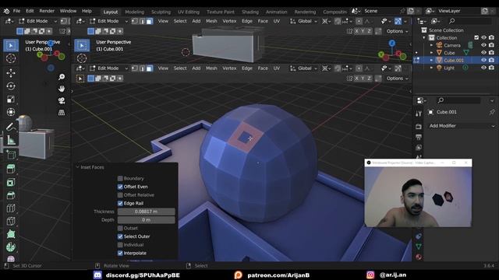Select the Transform tool in left toolbar
Viewport: 499px width, 280px height.
pos(11,112)
